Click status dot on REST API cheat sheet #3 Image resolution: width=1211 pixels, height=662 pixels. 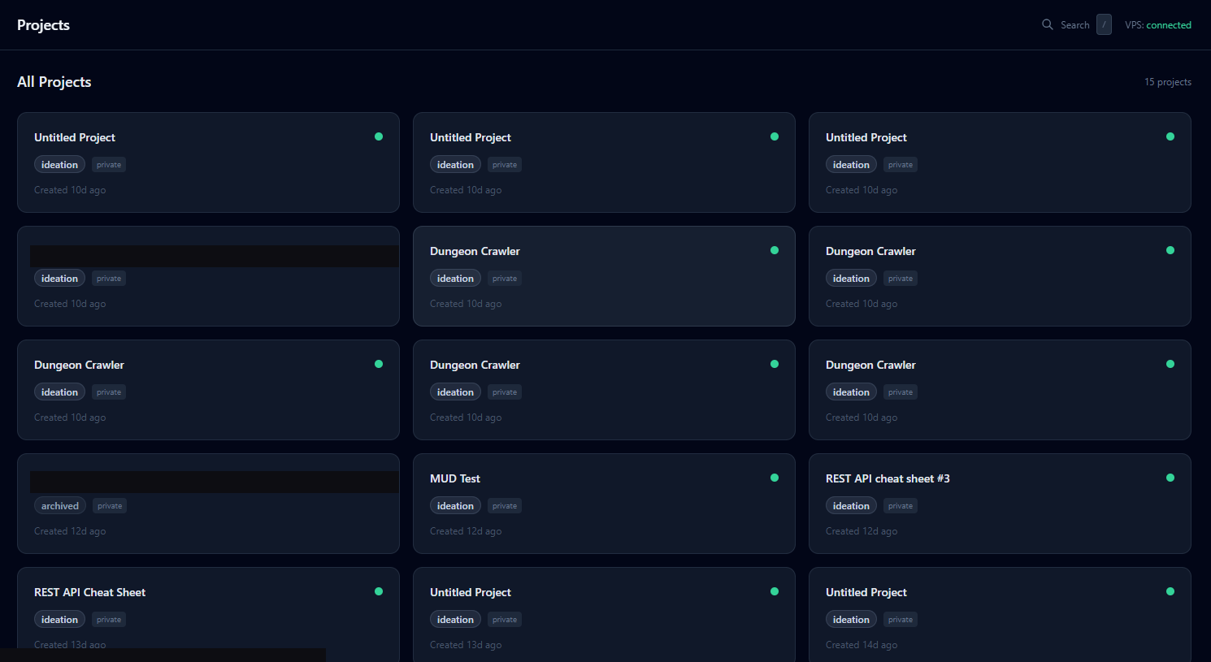click(x=1170, y=478)
